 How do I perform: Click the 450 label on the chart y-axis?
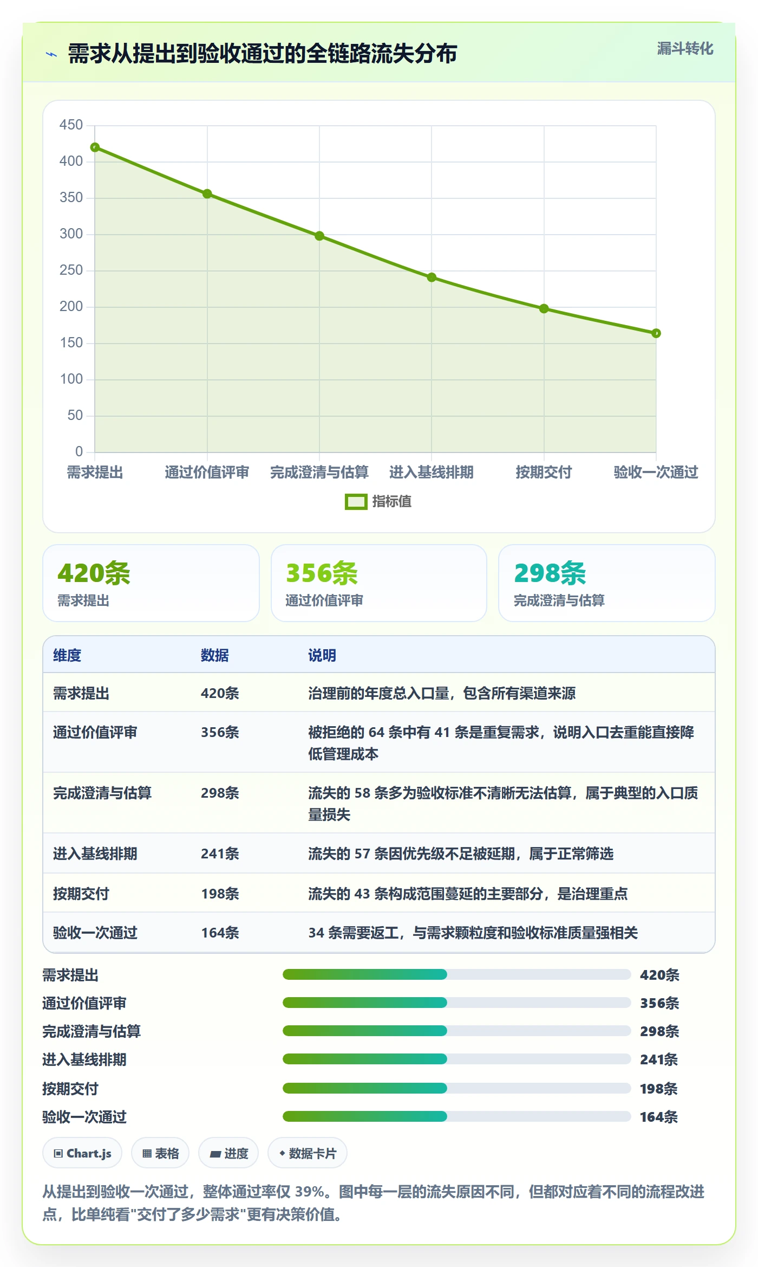coord(71,125)
